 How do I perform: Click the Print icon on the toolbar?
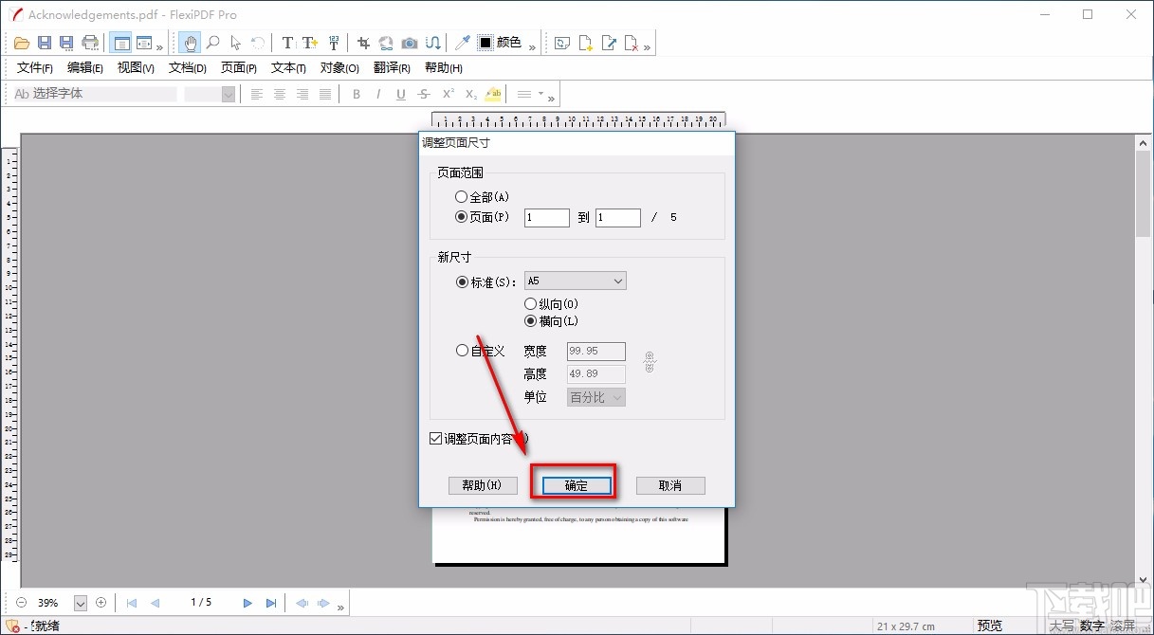point(90,43)
